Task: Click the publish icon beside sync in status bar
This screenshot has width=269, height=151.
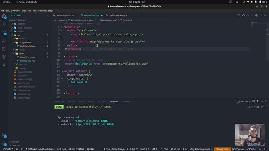Action: coord(21,149)
